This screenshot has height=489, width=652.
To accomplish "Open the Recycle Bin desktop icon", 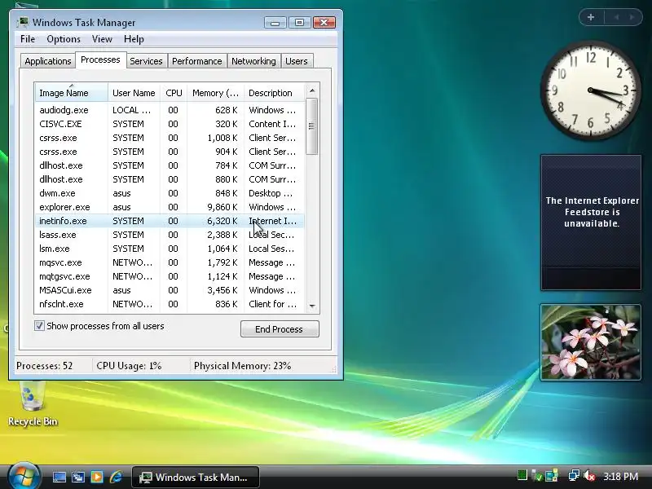I will [33, 403].
